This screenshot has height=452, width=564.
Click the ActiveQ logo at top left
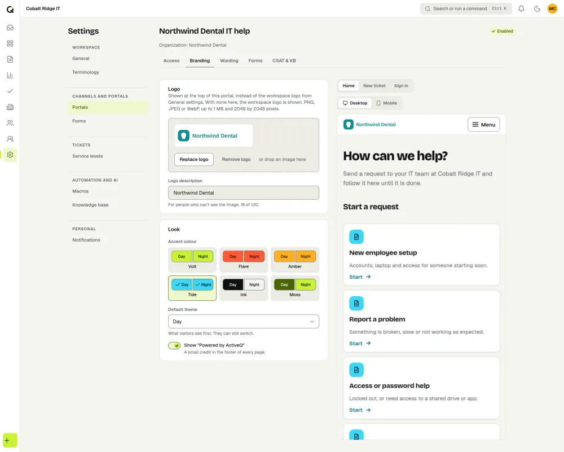pos(10,9)
